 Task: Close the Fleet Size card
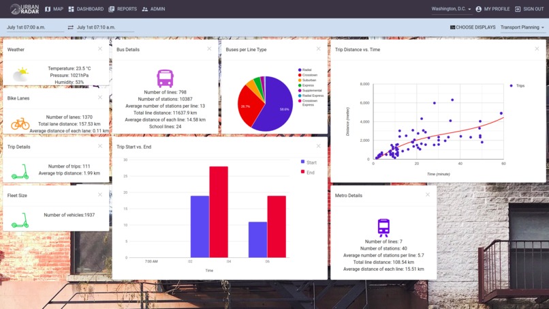100,194
